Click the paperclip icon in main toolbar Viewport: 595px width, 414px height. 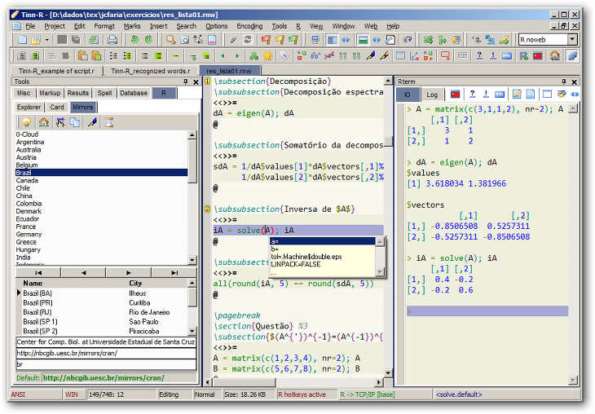point(232,39)
